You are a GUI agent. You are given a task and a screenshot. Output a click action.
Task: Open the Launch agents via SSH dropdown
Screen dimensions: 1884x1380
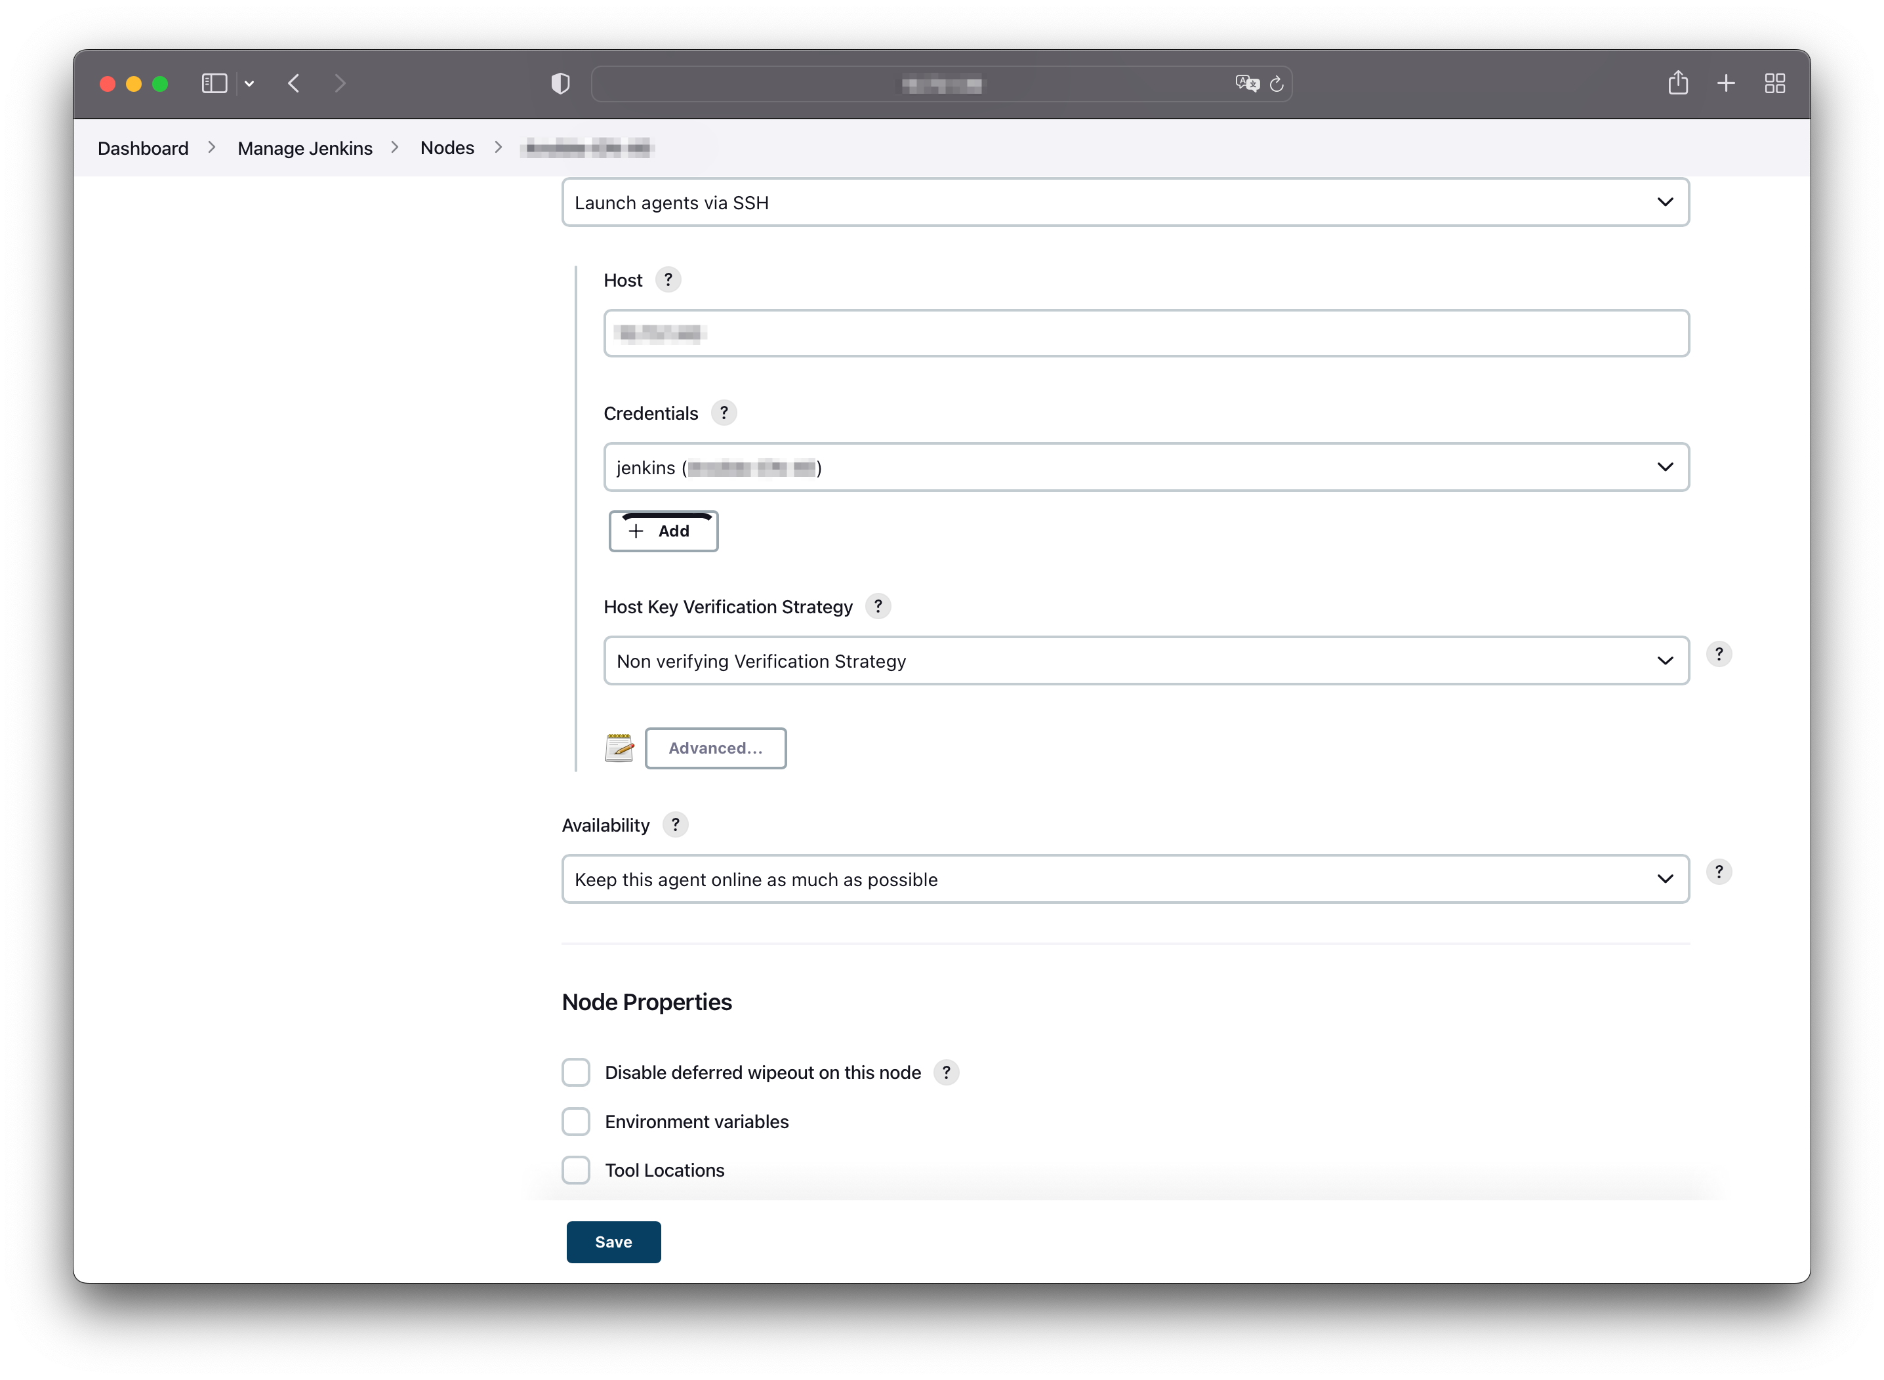1124,202
